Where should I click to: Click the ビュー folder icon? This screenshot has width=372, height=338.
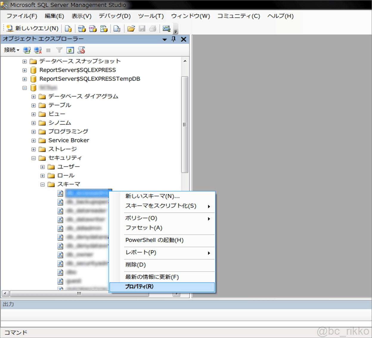click(42, 114)
